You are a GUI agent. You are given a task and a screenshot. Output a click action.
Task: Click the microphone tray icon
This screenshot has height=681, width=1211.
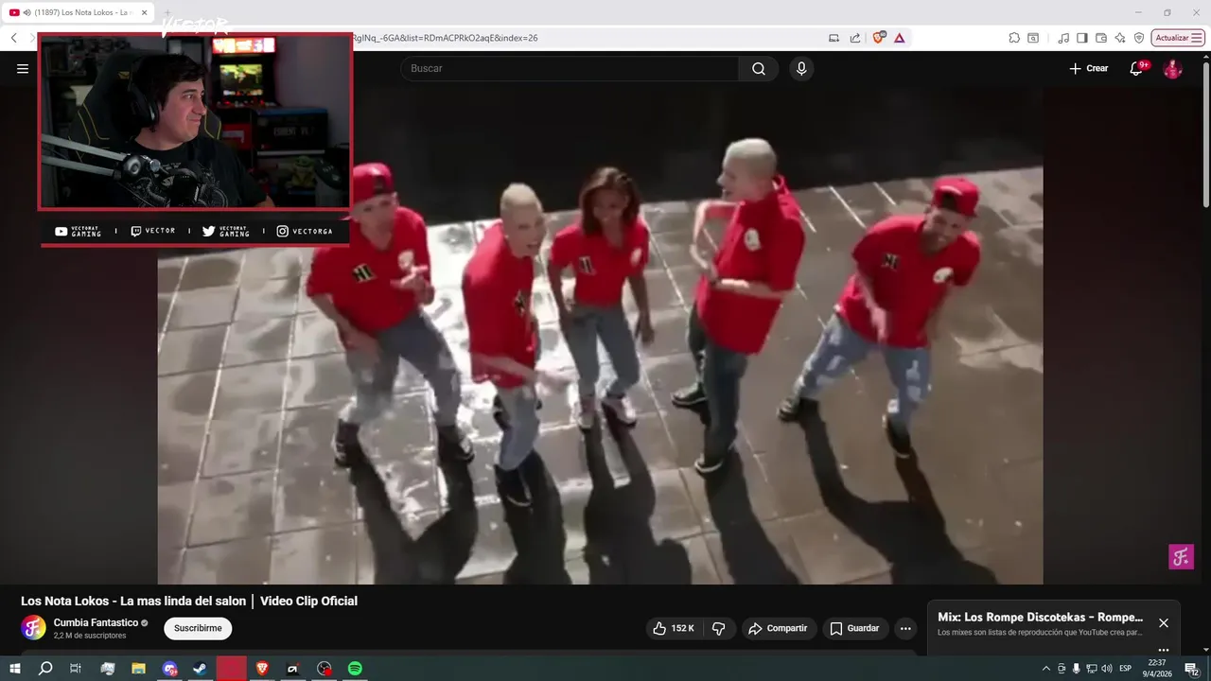[1076, 669]
